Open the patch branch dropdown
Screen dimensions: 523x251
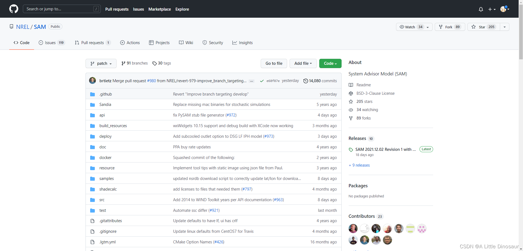[x=101, y=63]
